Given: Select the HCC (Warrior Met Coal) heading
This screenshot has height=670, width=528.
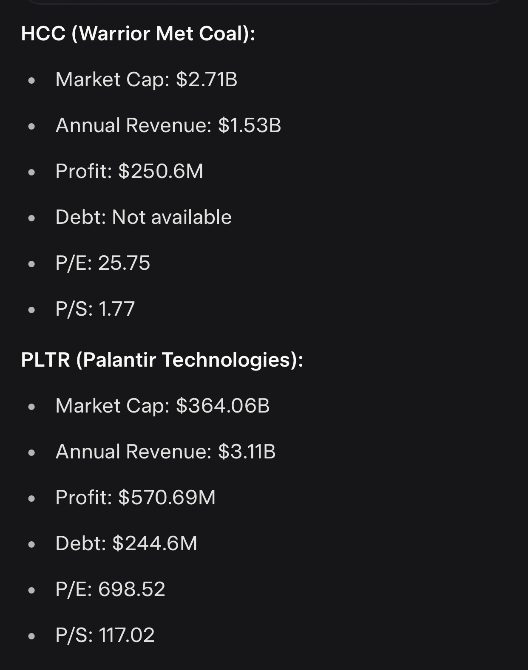Looking at the screenshot, I should pos(138,34).
